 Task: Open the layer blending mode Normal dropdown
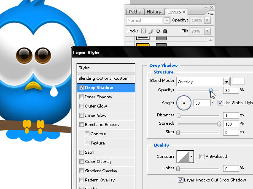pos(167,21)
